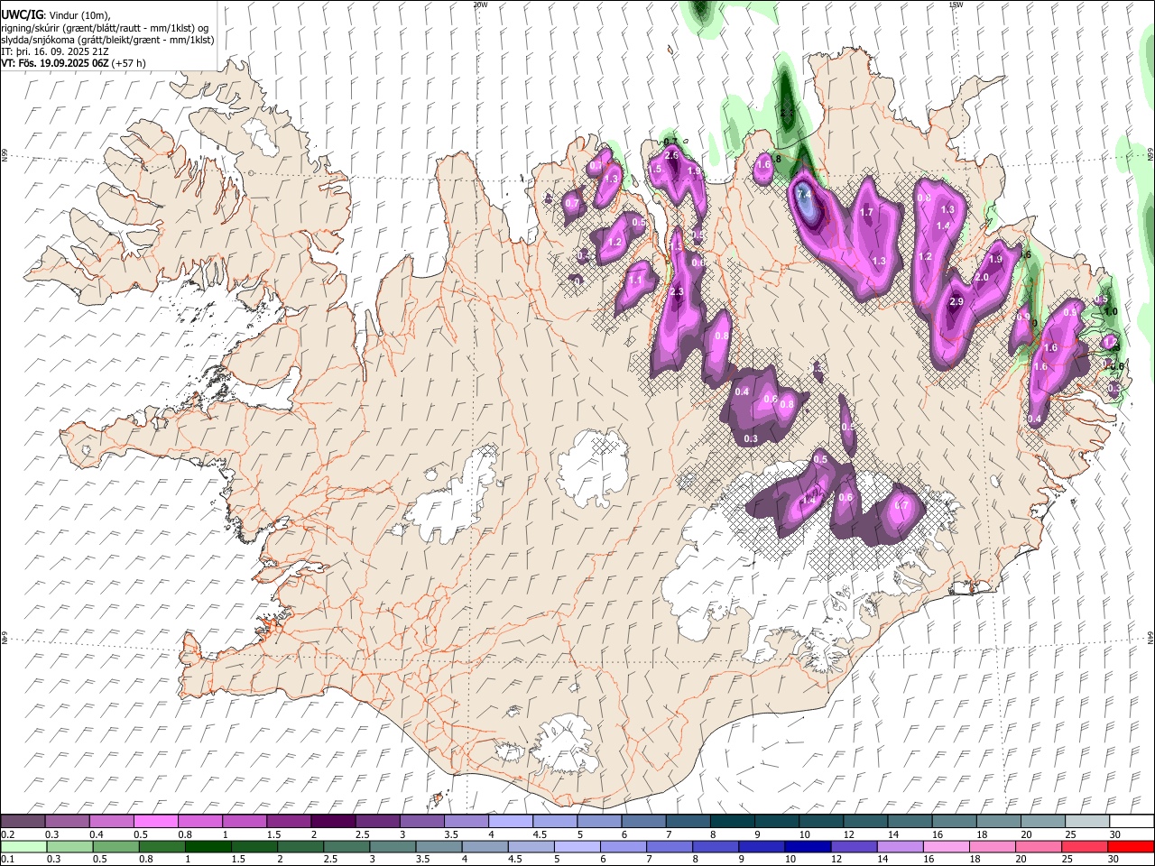
Task: Select the bottom legend swatch starting at 7
Action: pos(668,846)
